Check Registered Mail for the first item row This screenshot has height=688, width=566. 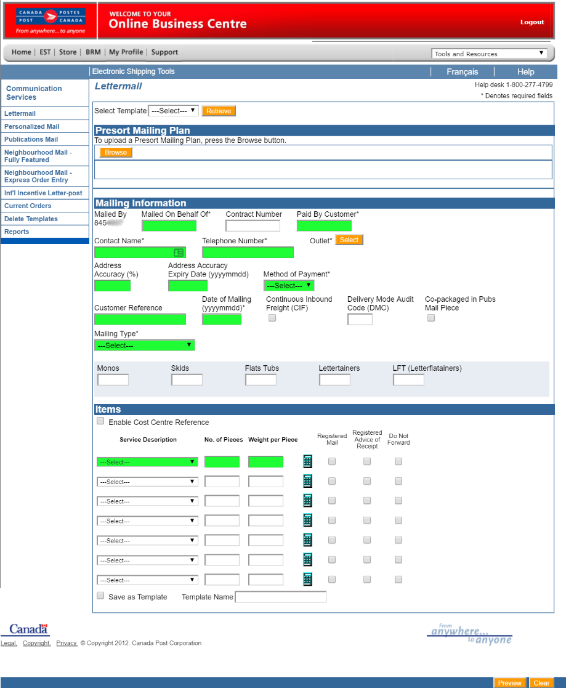pyautogui.click(x=332, y=461)
